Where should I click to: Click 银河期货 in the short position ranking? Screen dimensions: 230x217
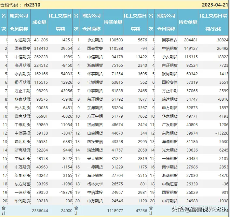pos(169,74)
